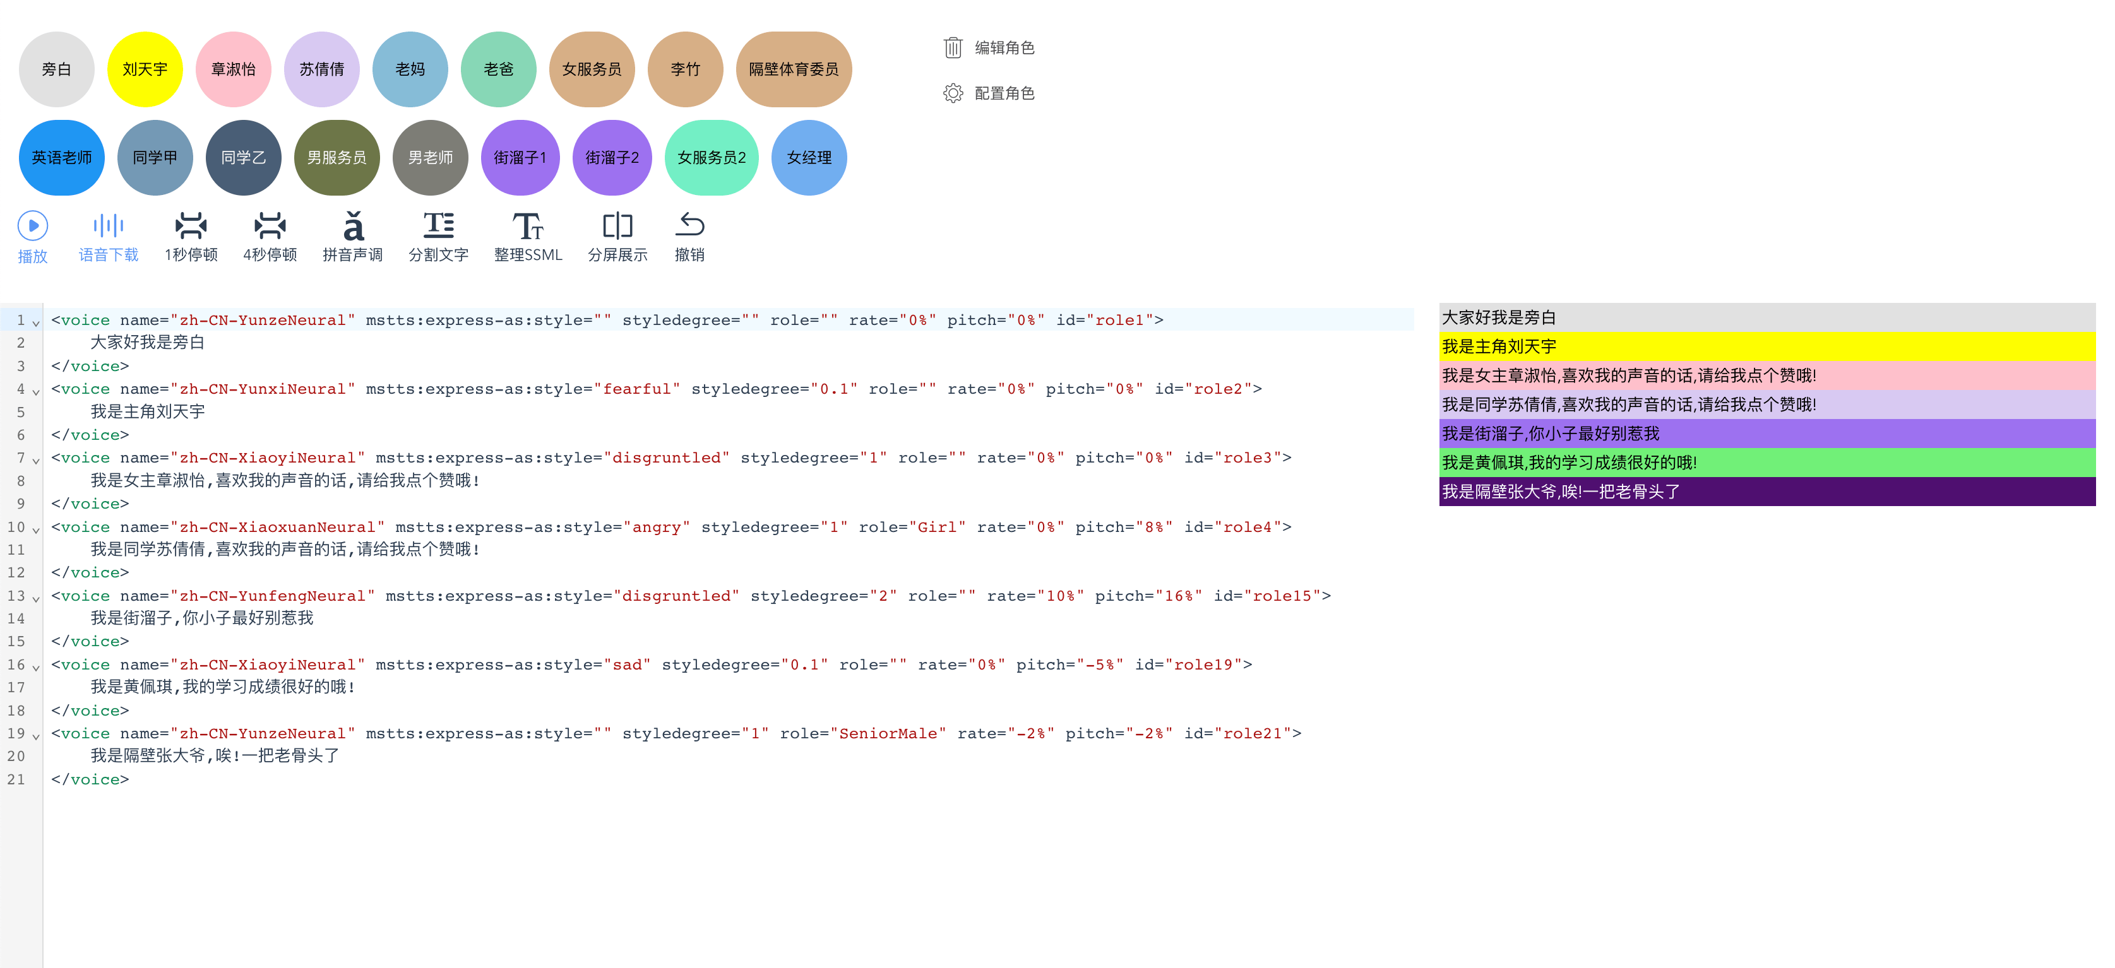Viewport: 2115px width, 968px height.
Task: Select the 刘天宇 role avatar
Action: click(145, 69)
